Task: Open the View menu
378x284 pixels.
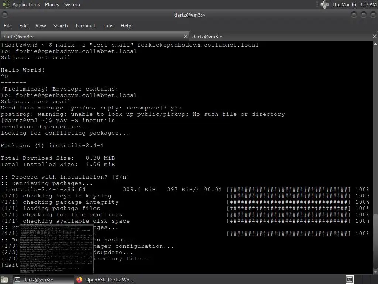Action: [41, 26]
